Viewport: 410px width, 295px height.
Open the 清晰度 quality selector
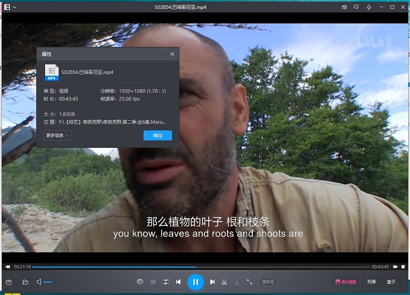[x=268, y=282]
